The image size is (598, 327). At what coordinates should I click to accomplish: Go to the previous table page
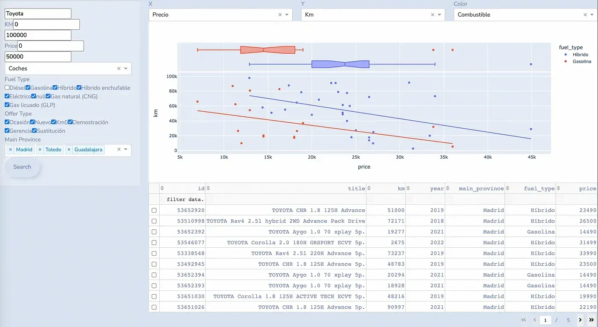coord(534,320)
